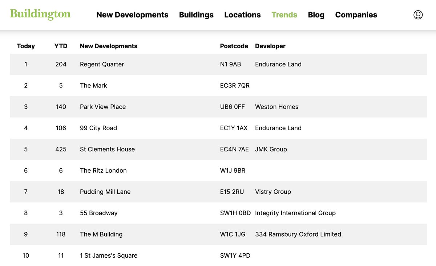This screenshot has height=266, width=436.
Task: Open the Pudding Mill Lane development
Action: coord(105,192)
